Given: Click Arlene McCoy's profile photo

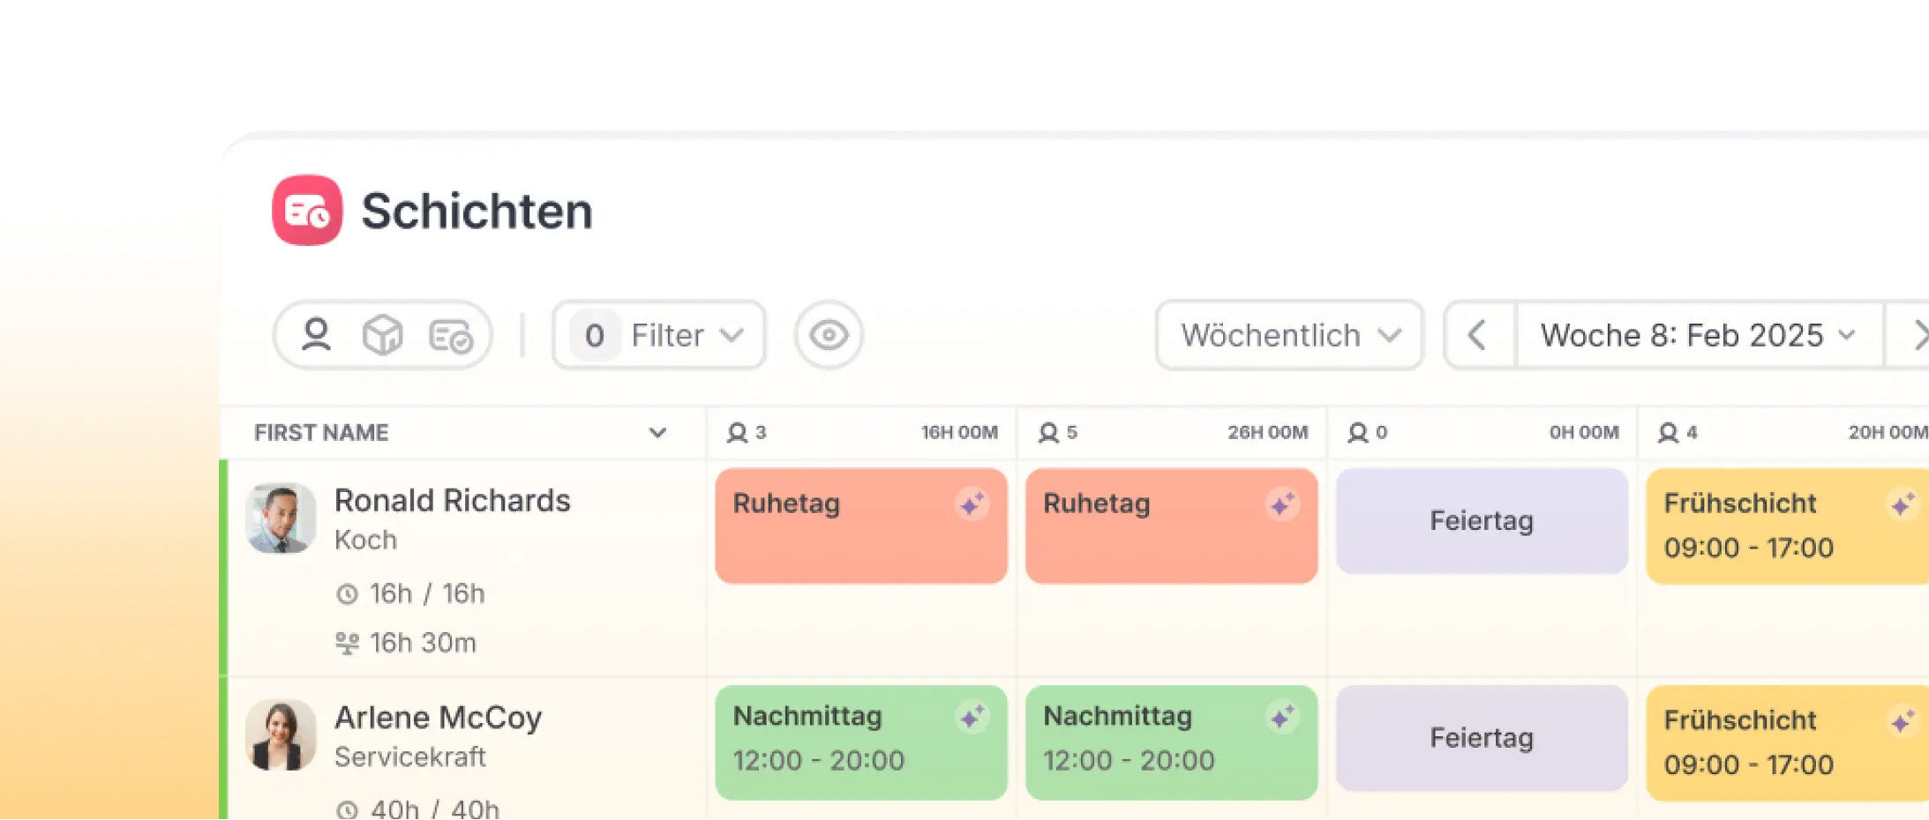Looking at the screenshot, I should (281, 735).
